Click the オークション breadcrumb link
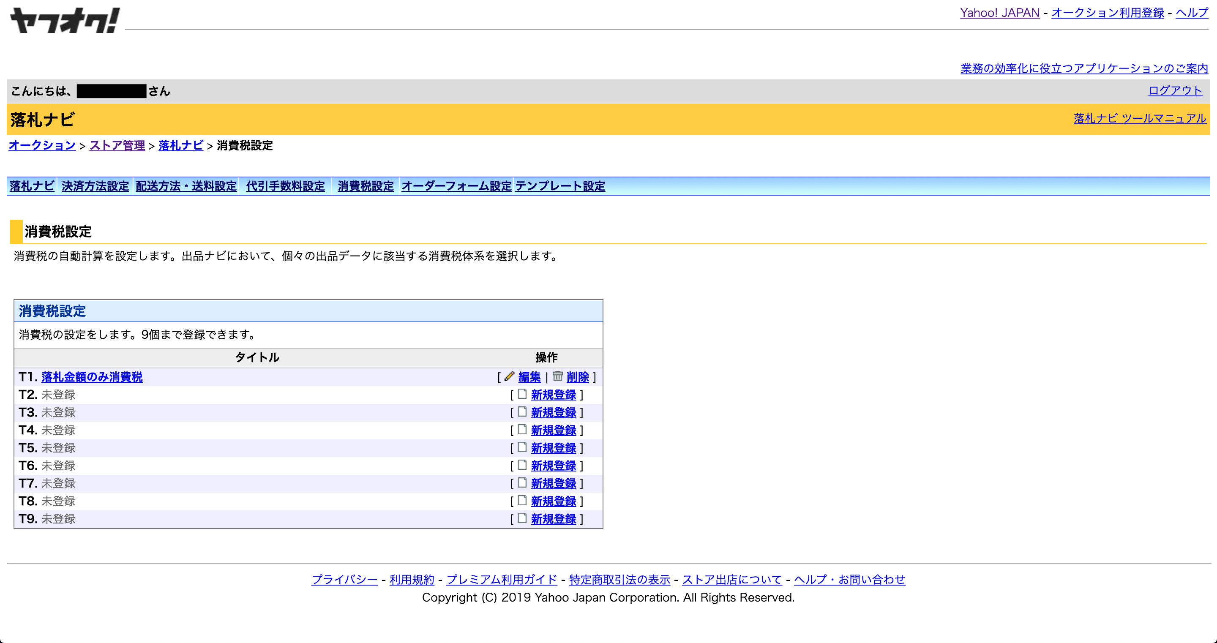 [x=42, y=145]
